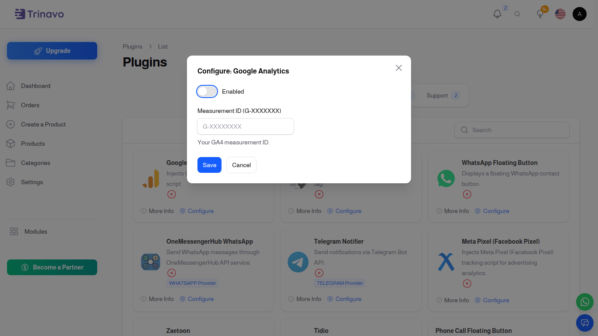Click the Meta Pixel (Facebook Pixel) title
This screenshot has height=336, width=598.
pos(500,241)
